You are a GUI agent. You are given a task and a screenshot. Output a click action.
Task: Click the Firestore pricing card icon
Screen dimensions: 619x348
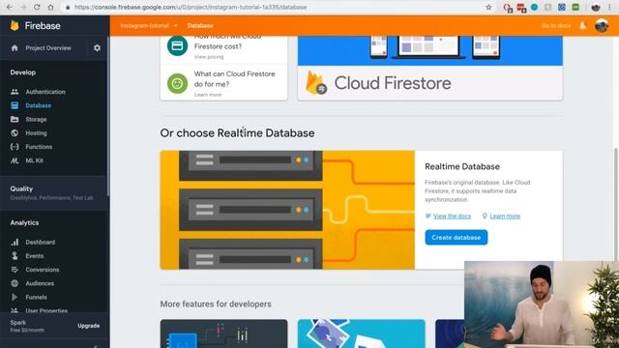[x=177, y=45]
